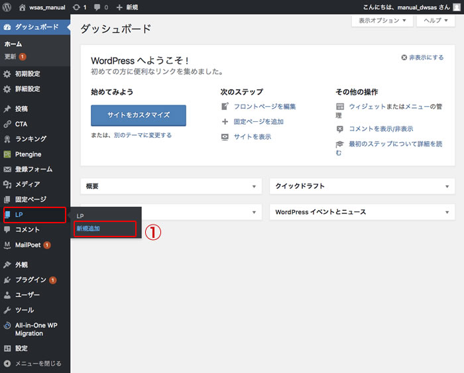Expand 表示オプション screen options dropdown
Viewport: 464px width, 373px height.
tap(381, 21)
